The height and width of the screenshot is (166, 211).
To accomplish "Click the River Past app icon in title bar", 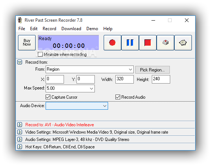I will tap(20, 20).
